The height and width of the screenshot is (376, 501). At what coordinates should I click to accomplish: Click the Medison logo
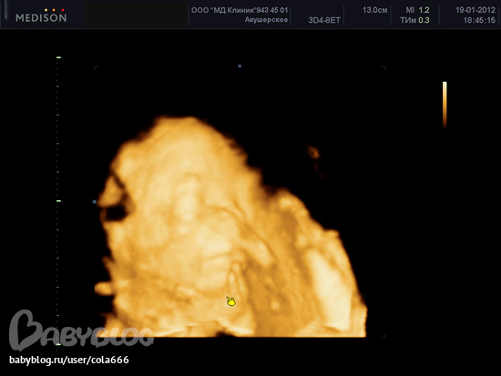tap(41, 15)
